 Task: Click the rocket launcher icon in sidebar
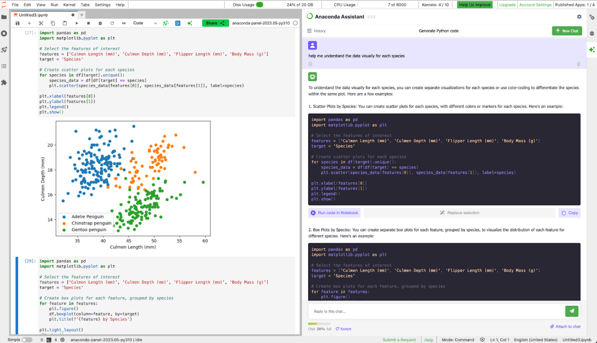pos(4,50)
